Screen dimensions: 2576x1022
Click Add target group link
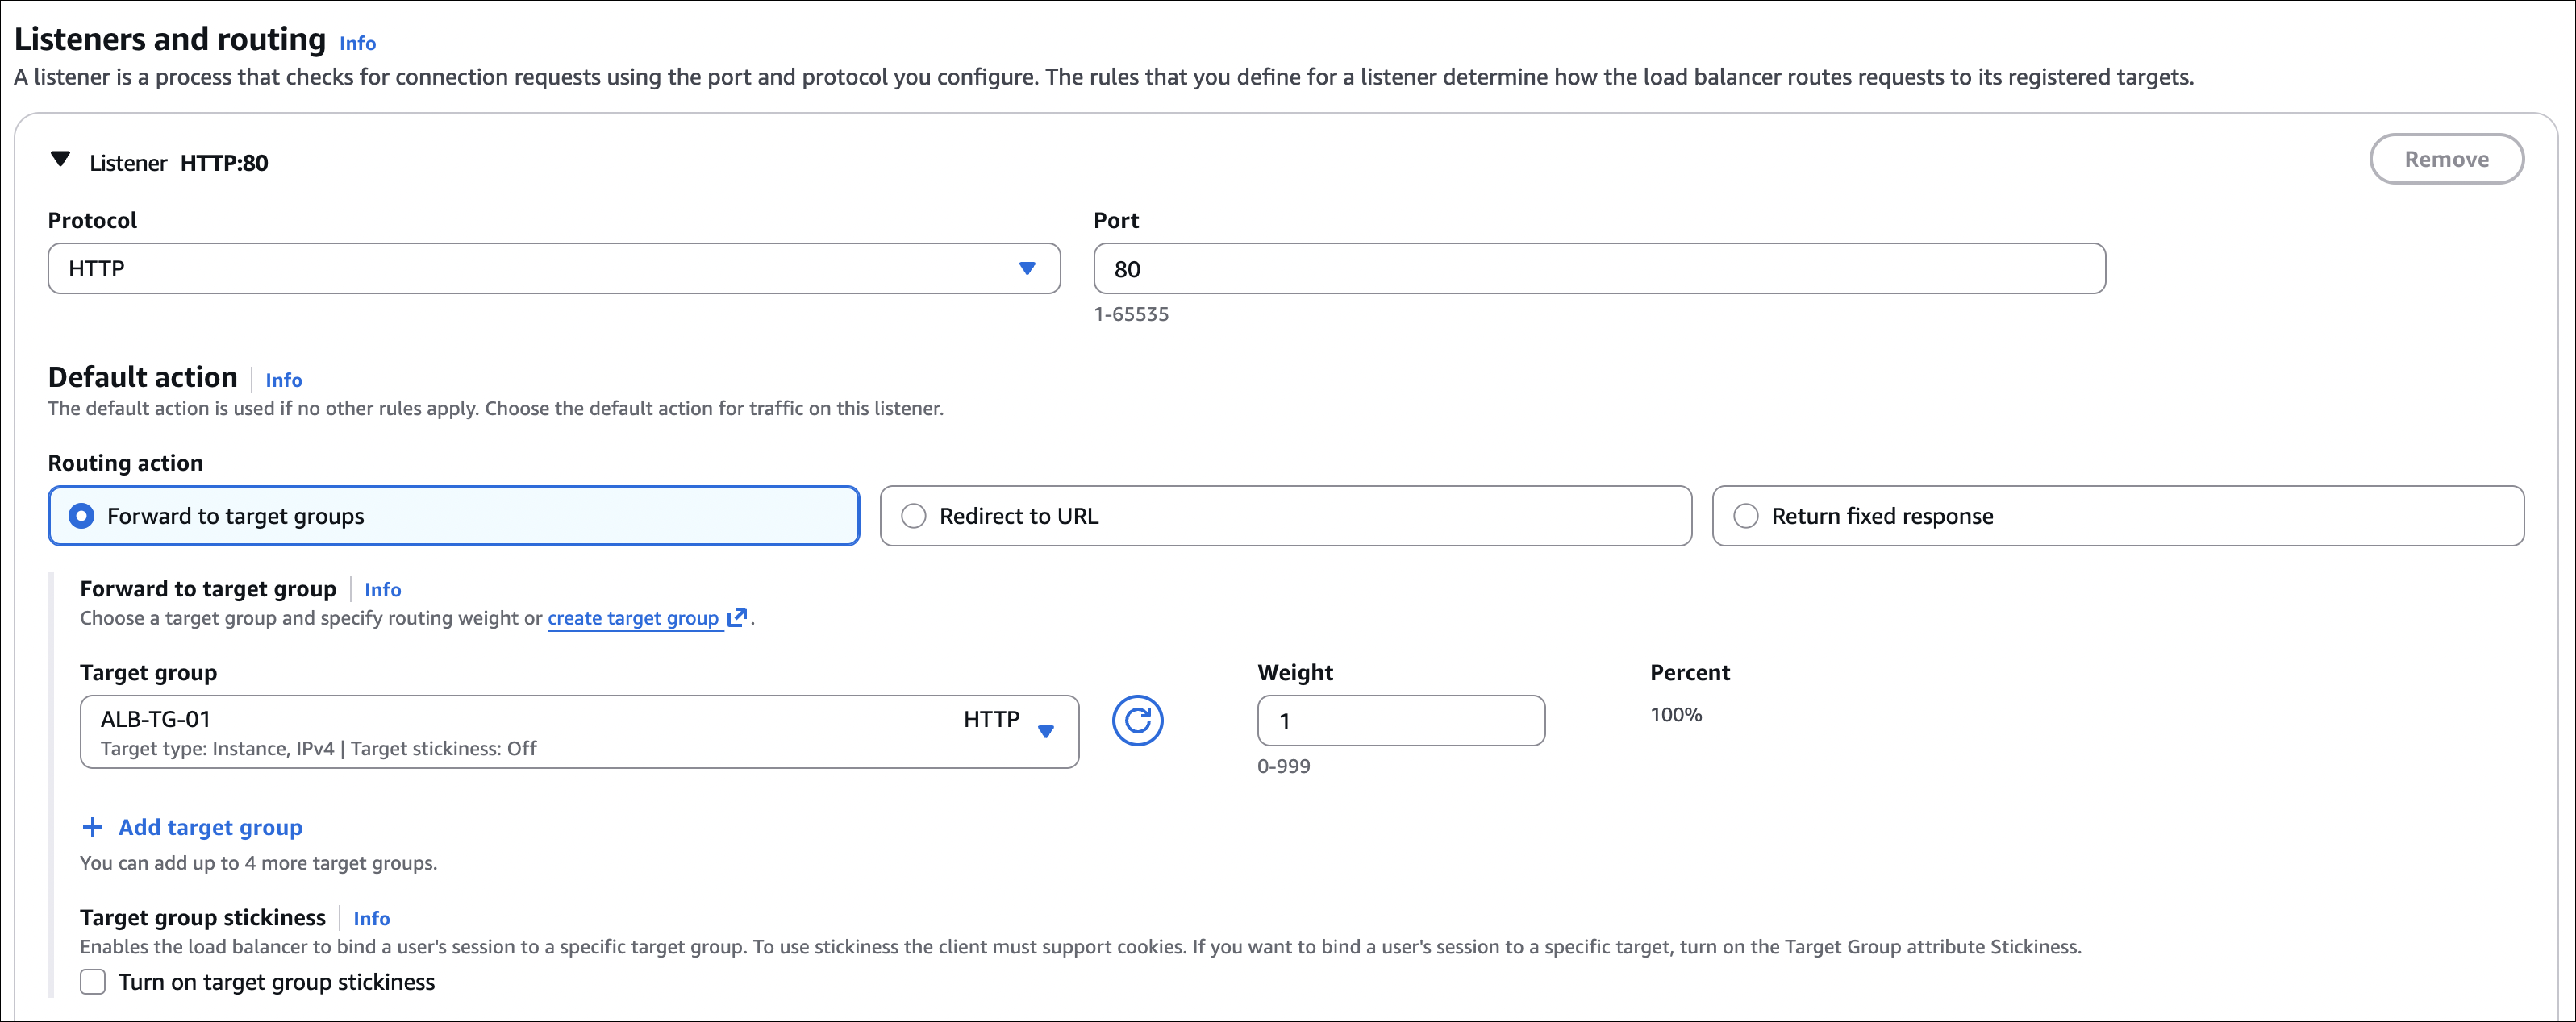click(210, 827)
